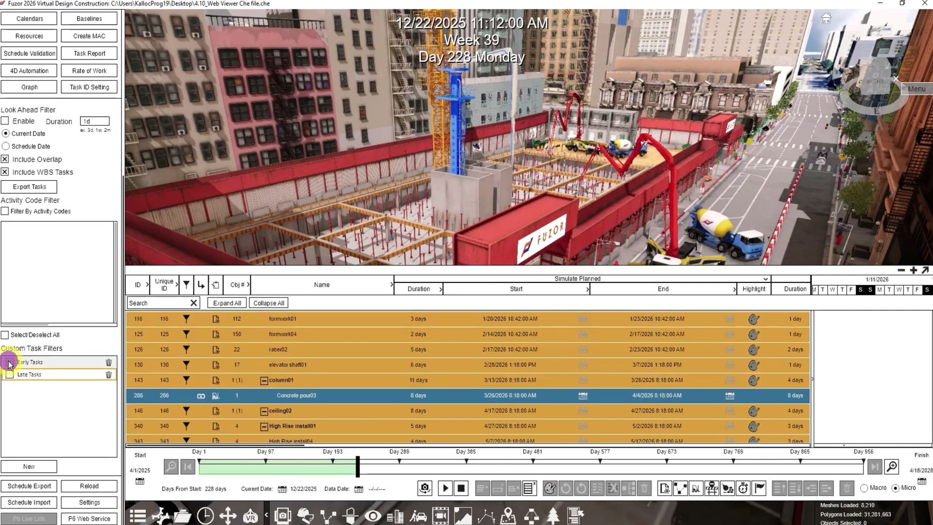Clear the Search box with X
This screenshot has width=933, height=525.
point(193,303)
